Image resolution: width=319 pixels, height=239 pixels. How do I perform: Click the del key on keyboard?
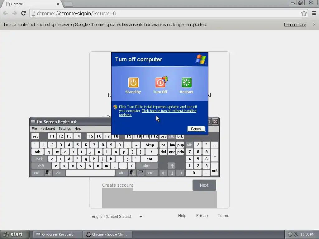(x=163, y=152)
